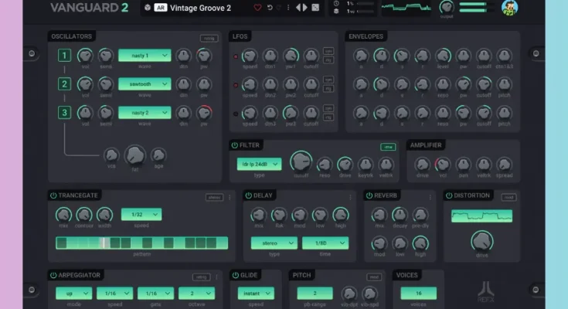
Task: Click the heart favorite icon for the preset
Action: pos(257,8)
